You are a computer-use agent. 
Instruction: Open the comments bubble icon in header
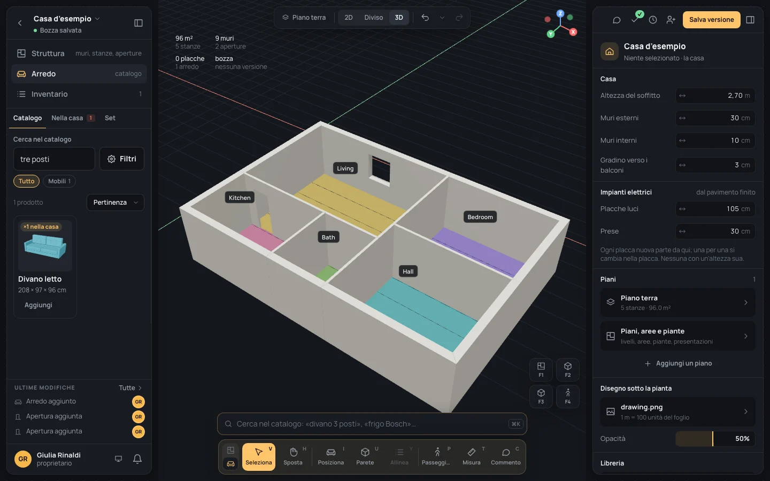[617, 20]
